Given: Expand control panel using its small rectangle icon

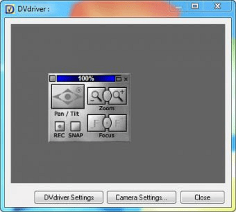Looking at the screenshot, I should [x=119, y=79].
